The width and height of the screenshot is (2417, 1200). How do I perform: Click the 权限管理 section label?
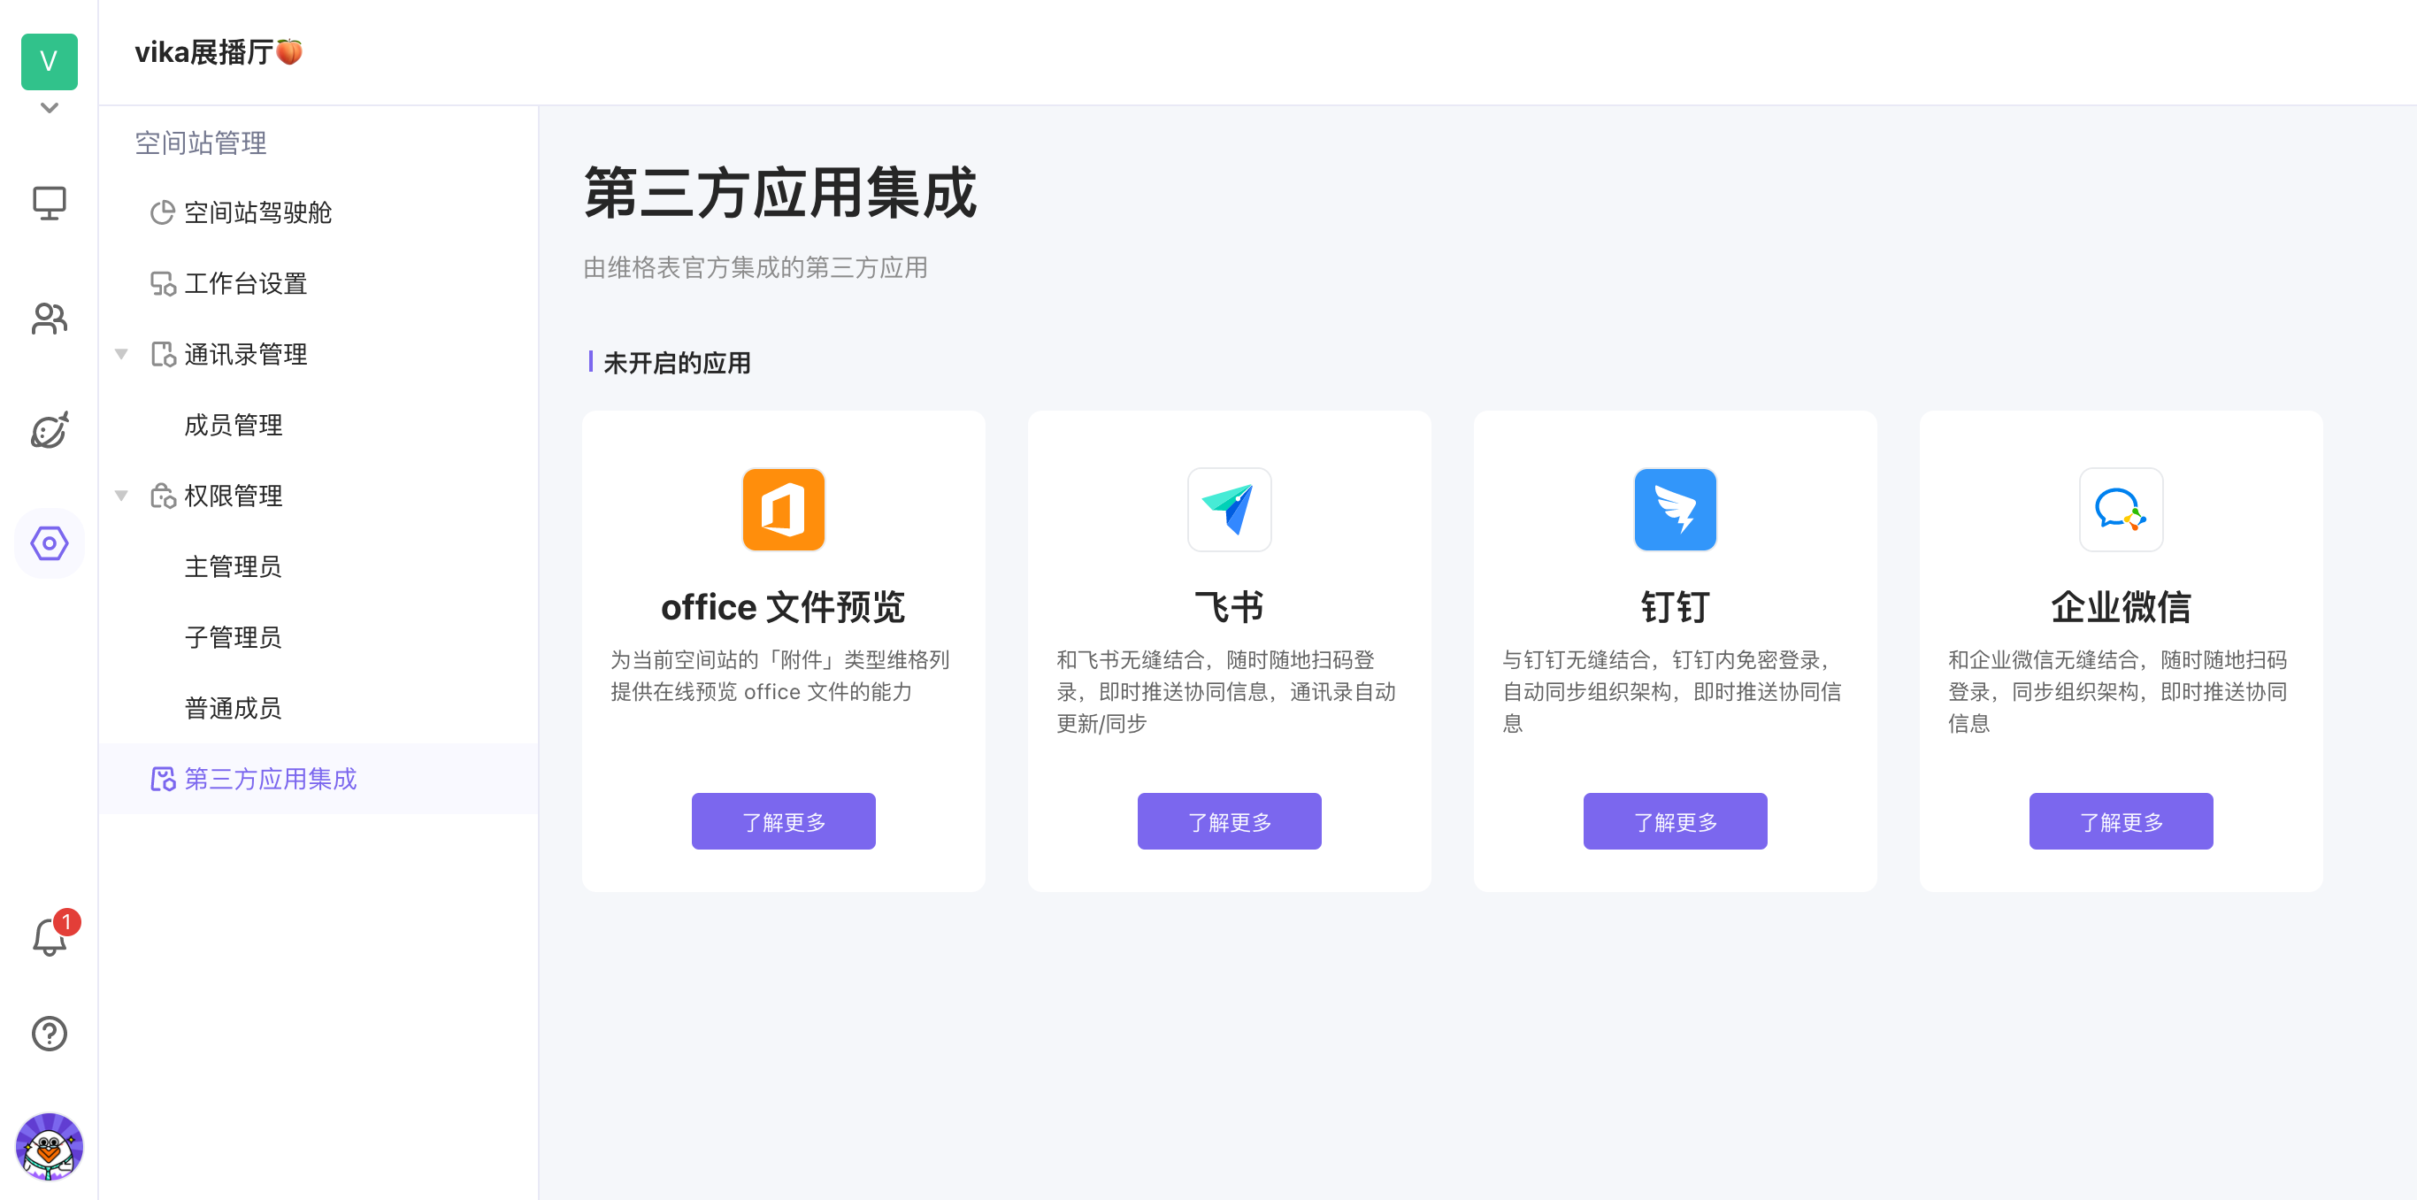pos(234,496)
